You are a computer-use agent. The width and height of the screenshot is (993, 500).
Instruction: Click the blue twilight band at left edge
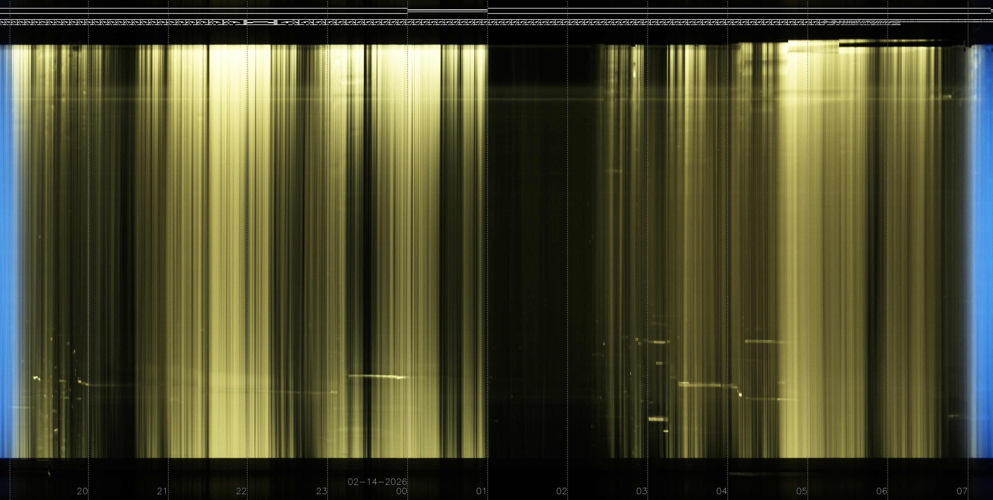tap(5, 250)
